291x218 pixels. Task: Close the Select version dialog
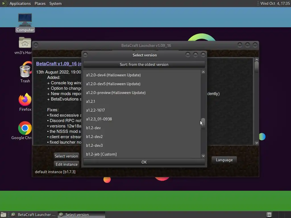point(203,54)
